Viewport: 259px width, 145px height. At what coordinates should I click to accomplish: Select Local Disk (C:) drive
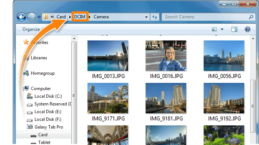coord(48,96)
